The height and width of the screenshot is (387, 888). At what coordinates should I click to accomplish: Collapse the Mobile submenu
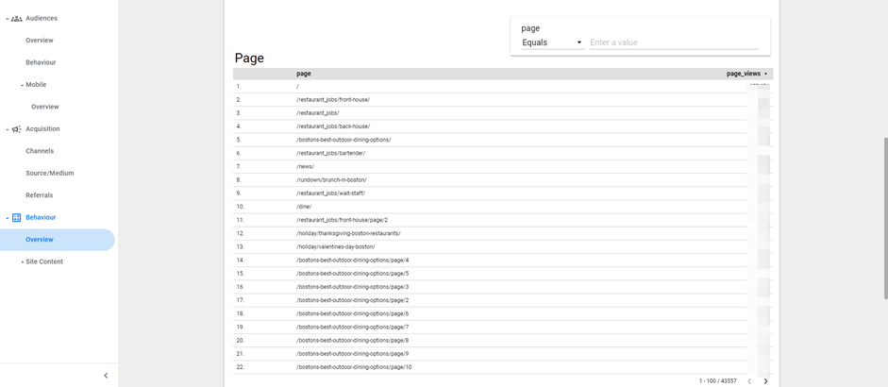(23, 85)
